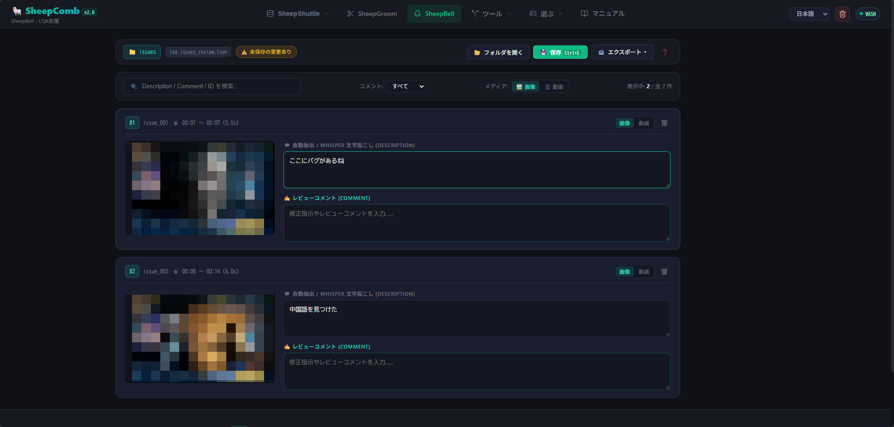The height and width of the screenshot is (427, 894).
Task: Click the #1 issue number badge
Action: (x=132, y=123)
